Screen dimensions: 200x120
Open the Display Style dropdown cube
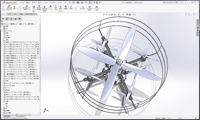(119, 15)
